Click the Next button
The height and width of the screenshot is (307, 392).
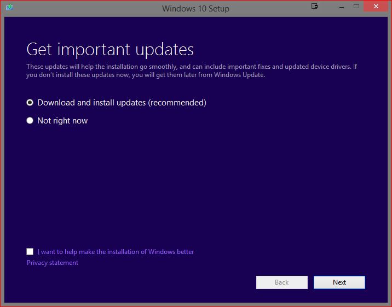[339, 282]
